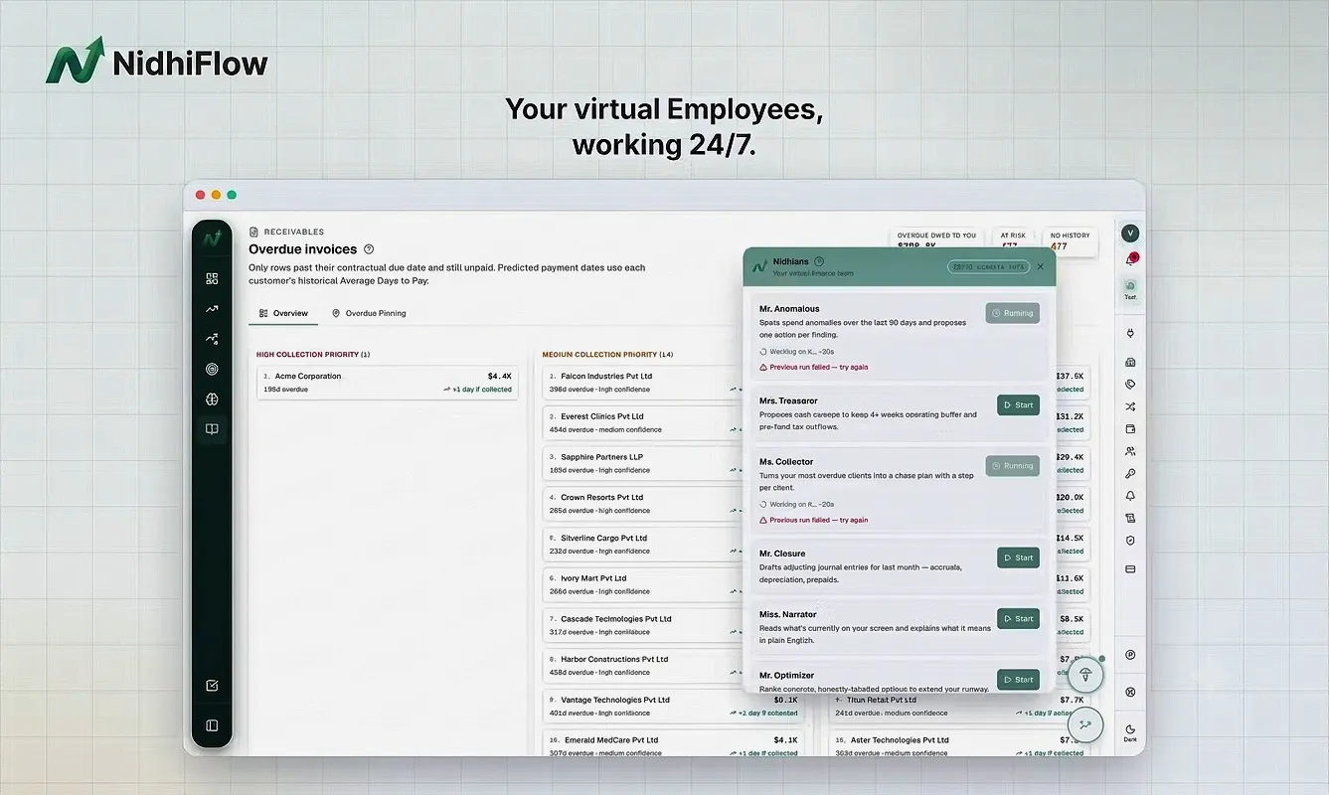The width and height of the screenshot is (1329, 795).
Task: Open notifications bell with red badge
Action: pyautogui.click(x=1130, y=260)
